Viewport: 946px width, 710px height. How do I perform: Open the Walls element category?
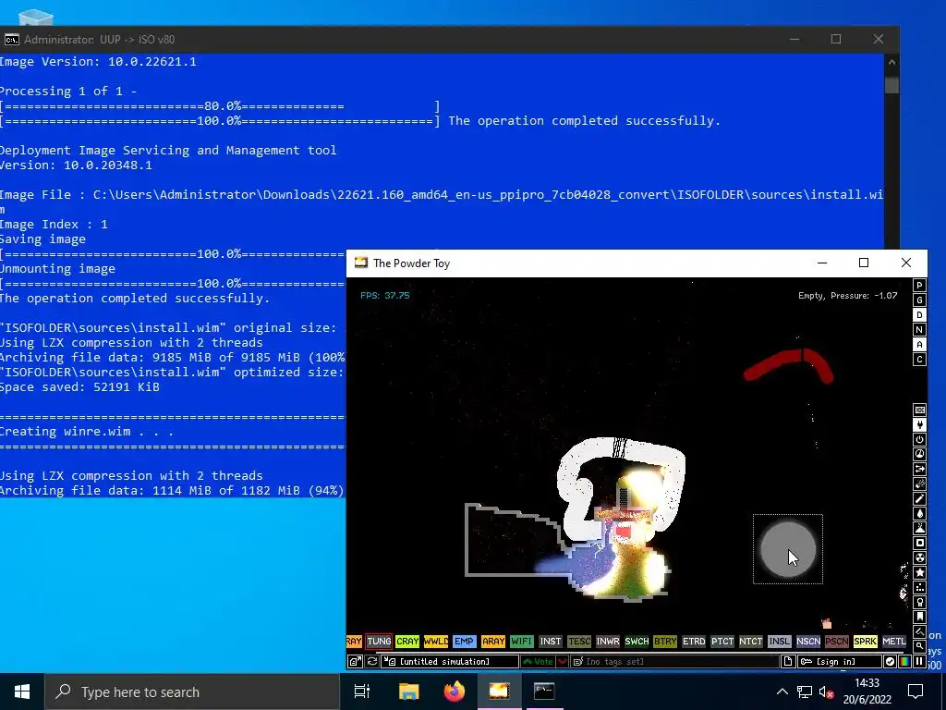919,410
